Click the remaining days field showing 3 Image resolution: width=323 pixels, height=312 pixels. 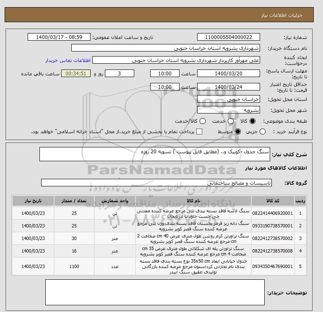[x=120, y=73]
